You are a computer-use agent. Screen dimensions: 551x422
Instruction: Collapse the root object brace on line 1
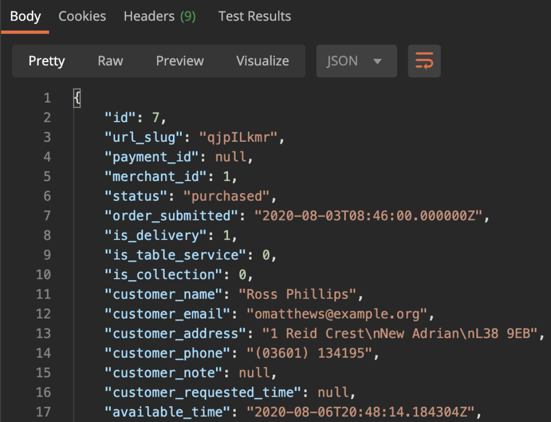tap(77, 98)
